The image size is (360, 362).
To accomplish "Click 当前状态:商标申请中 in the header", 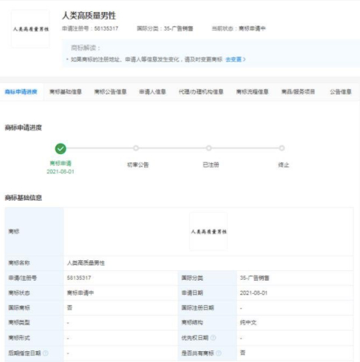I will pos(238,29).
